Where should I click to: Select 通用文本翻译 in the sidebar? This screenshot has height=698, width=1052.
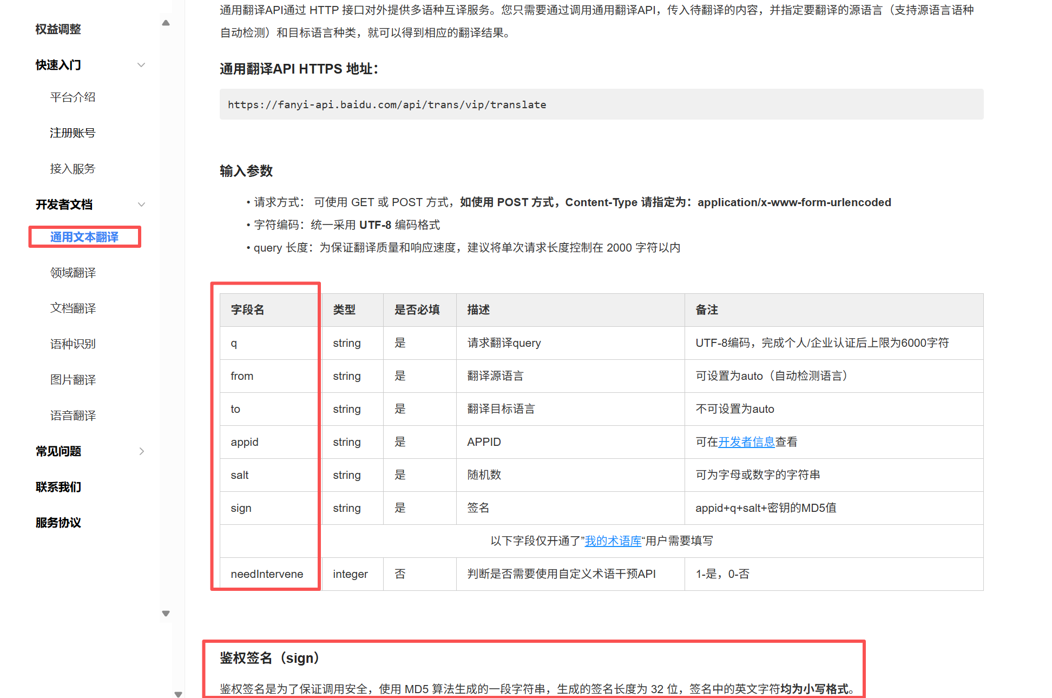click(84, 237)
